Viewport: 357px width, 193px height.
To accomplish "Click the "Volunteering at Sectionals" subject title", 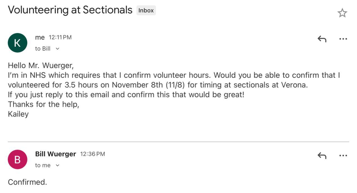I will (70, 10).
